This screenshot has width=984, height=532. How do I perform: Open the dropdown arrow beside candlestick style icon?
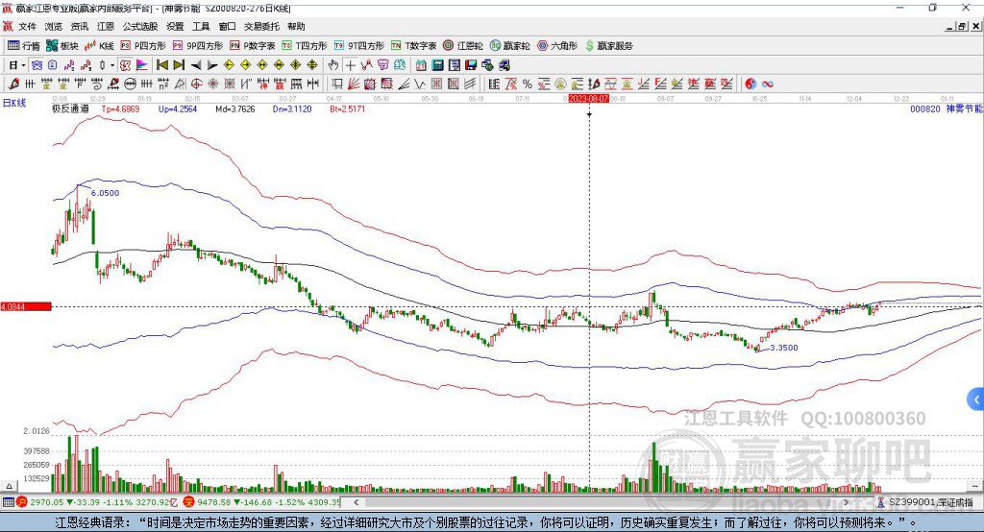pyautogui.click(x=112, y=65)
